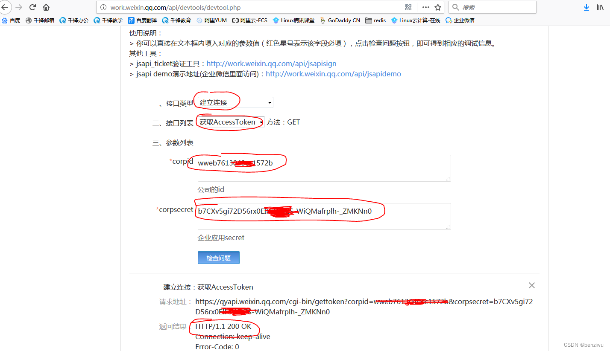610x351 pixels.
Task: Open the QR code icon in address bar
Action: coord(408,7)
